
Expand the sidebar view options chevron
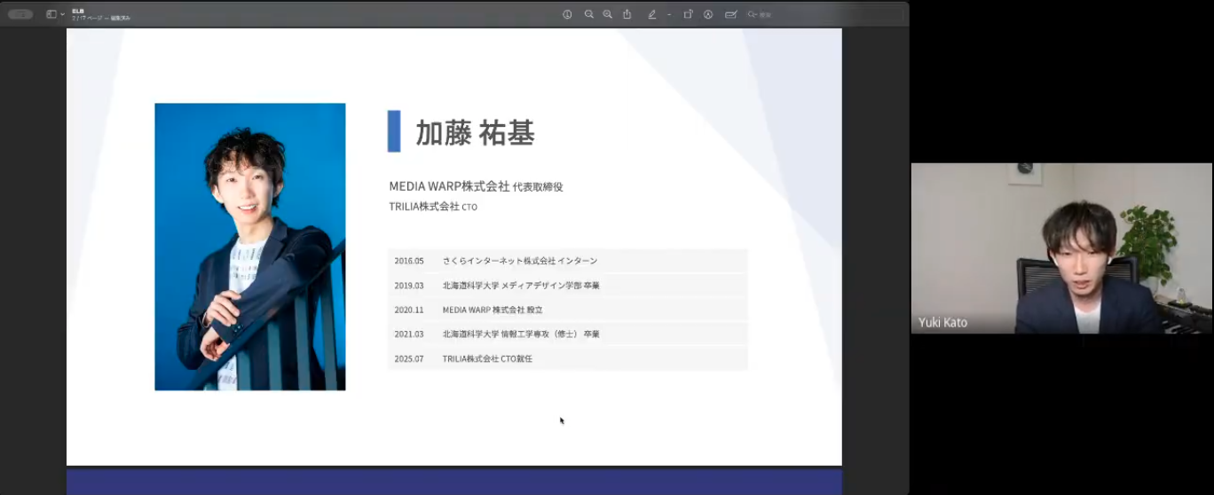(62, 14)
